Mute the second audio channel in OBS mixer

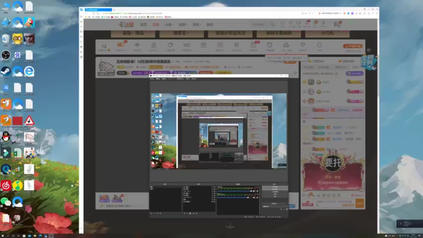254,197
